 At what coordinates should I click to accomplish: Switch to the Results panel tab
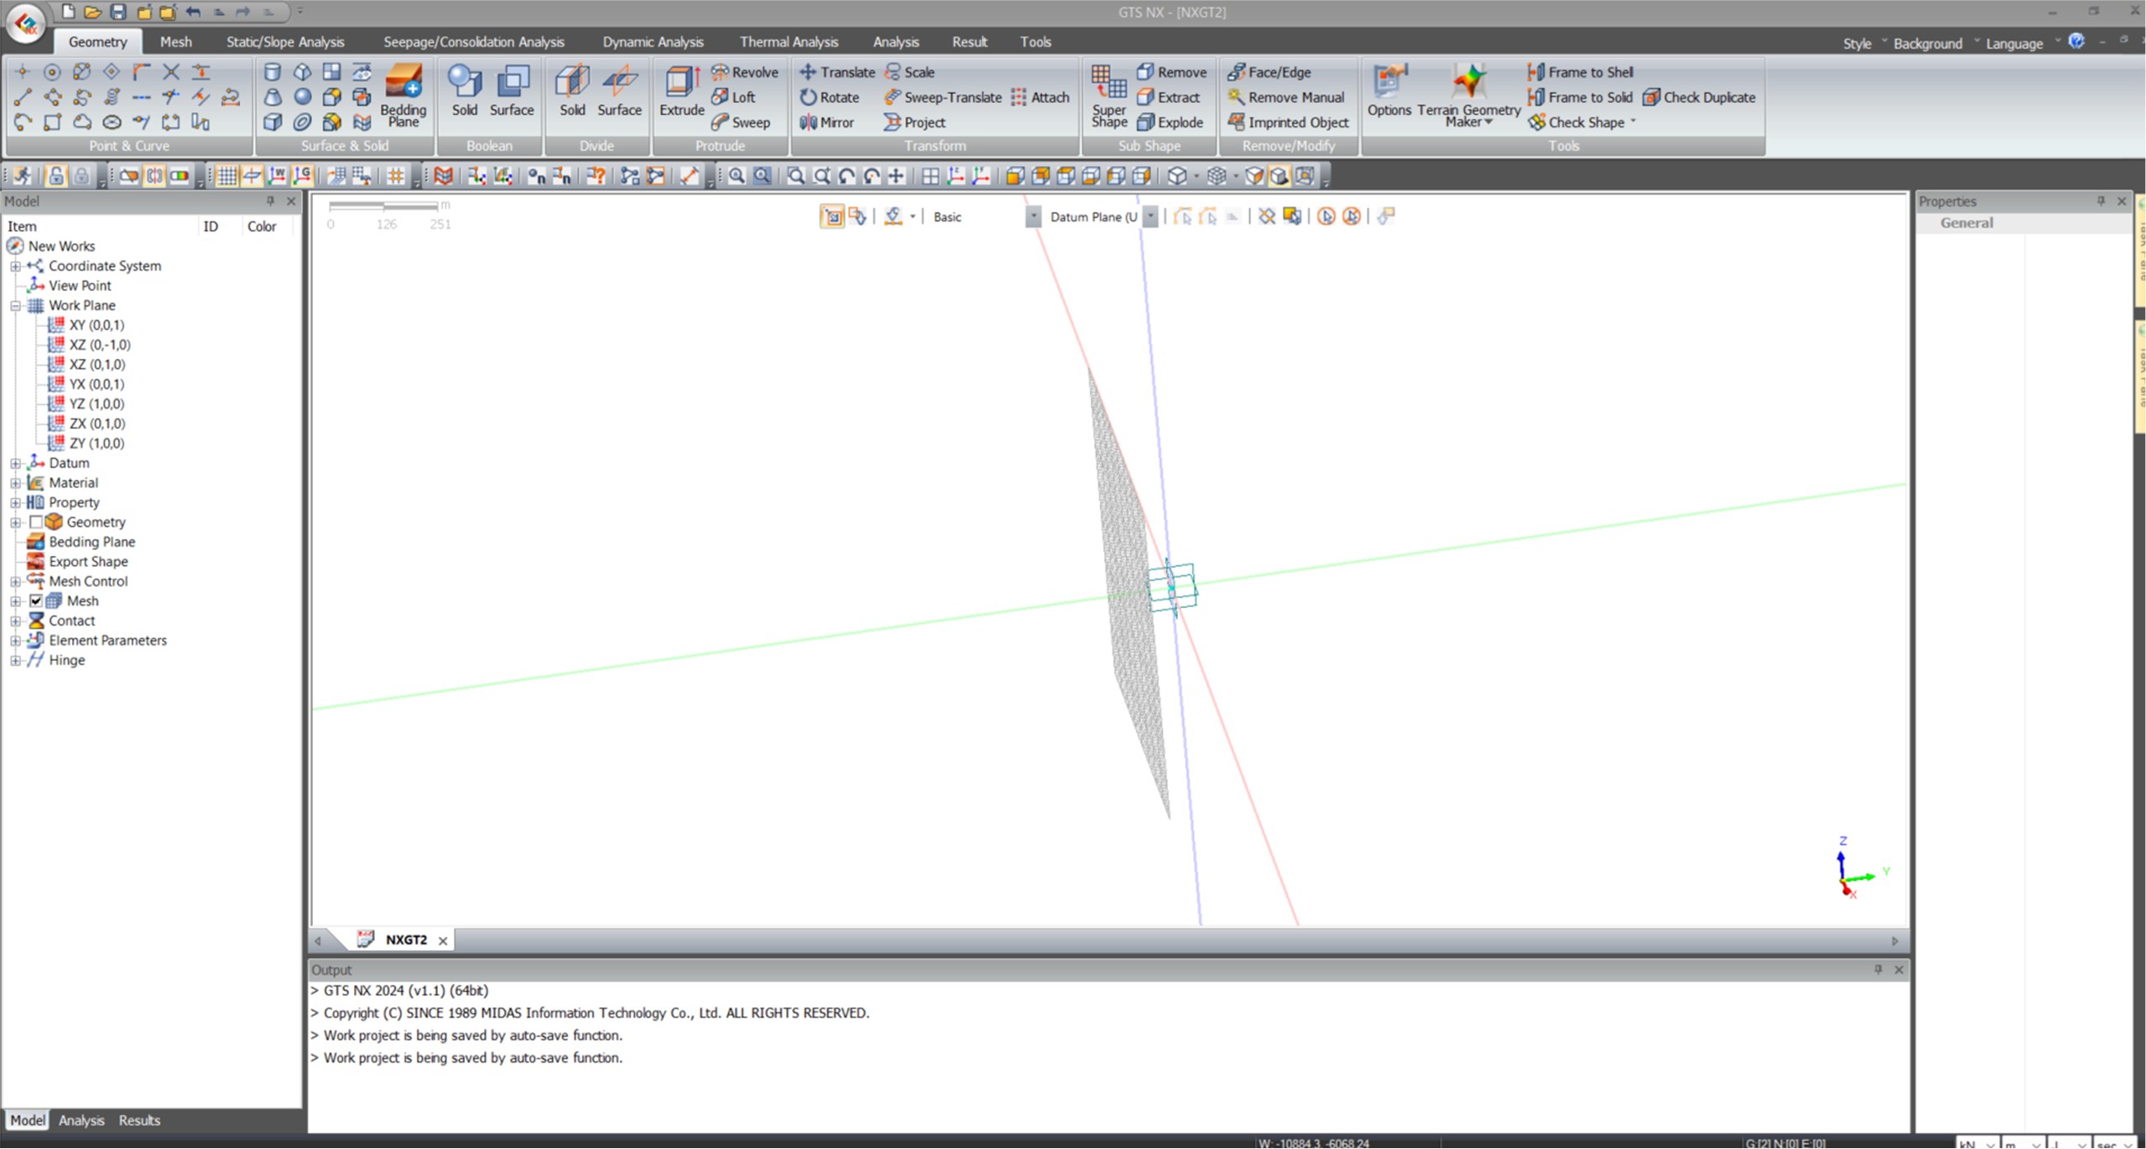point(139,1120)
